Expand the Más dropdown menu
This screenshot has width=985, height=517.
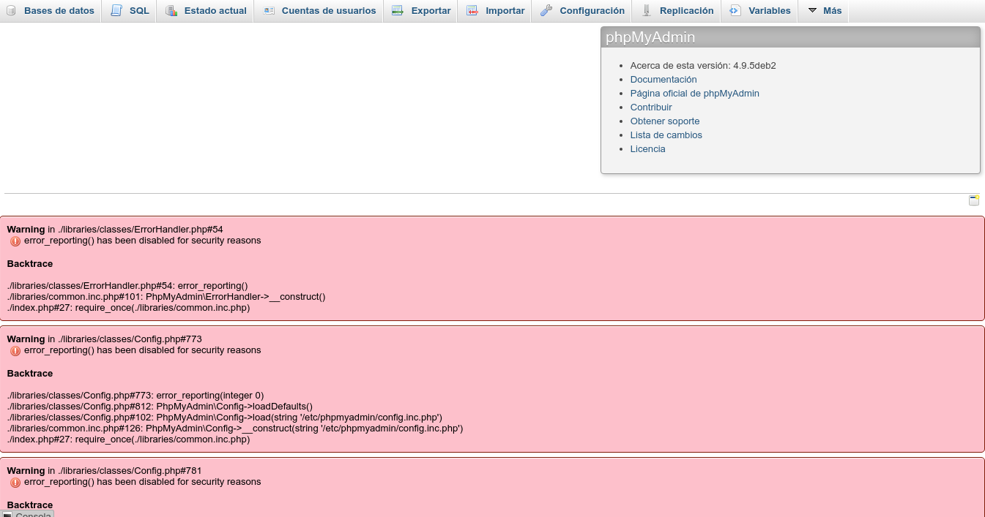point(825,11)
